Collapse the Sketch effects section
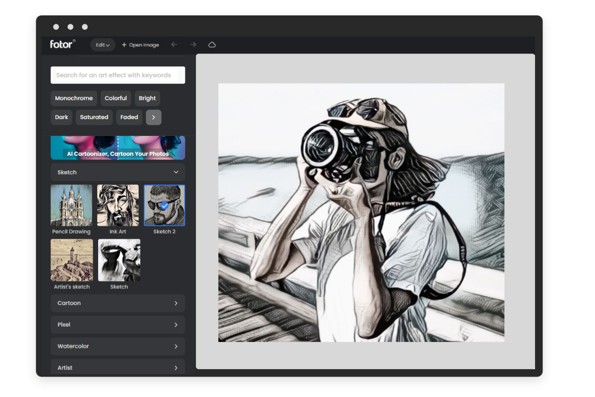Screen dimensions: 595x397 [x=118, y=172]
